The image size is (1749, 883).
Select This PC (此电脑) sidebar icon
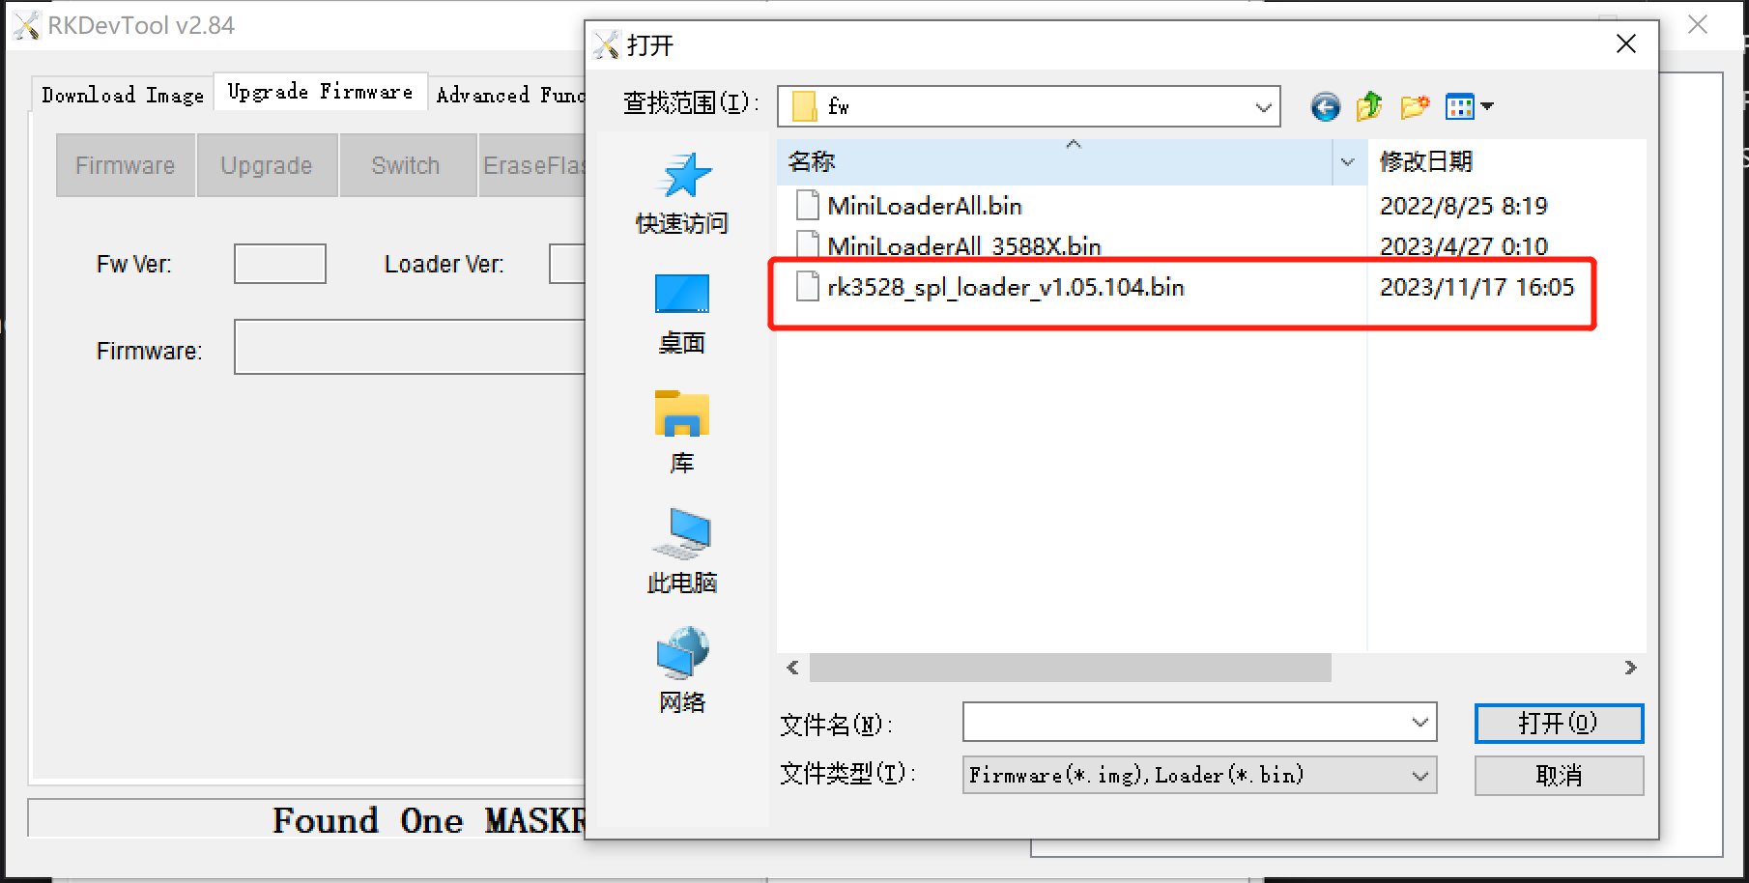coord(682,533)
